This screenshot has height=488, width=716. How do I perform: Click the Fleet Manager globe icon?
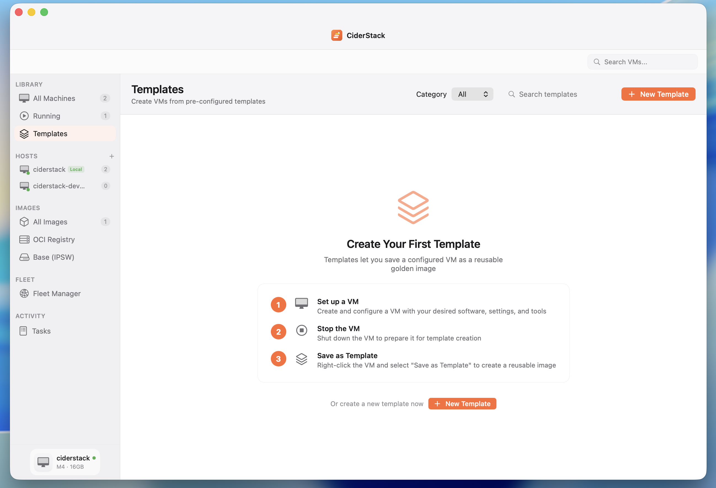click(24, 293)
